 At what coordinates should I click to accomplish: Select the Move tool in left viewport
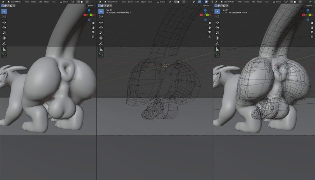[x=4, y=22]
